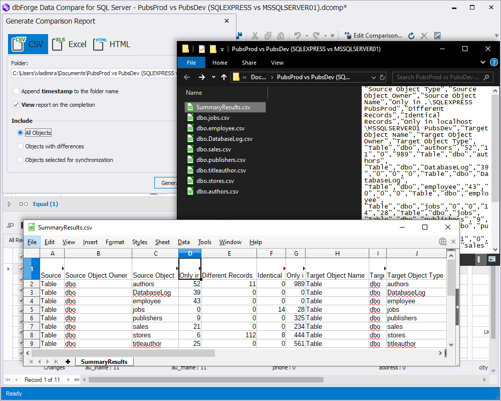Open the Data menu in spreadsheet
The width and height of the screenshot is (501, 401).
[x=184, y=242]
